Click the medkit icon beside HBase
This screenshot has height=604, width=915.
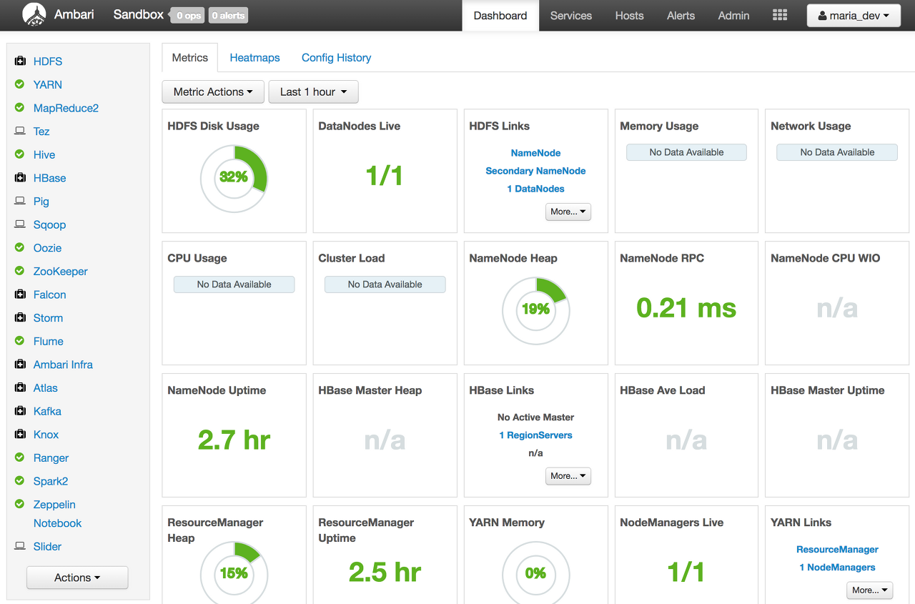point(20,178)
